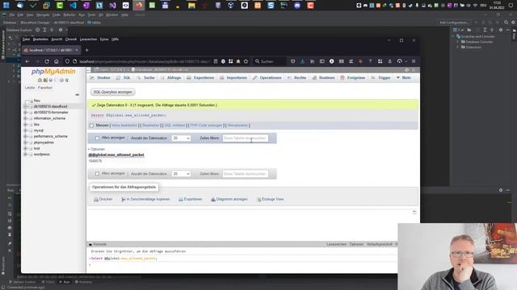Open the Abfrage tab
This screenshot has height=290, width=517.
click(170, 78)
